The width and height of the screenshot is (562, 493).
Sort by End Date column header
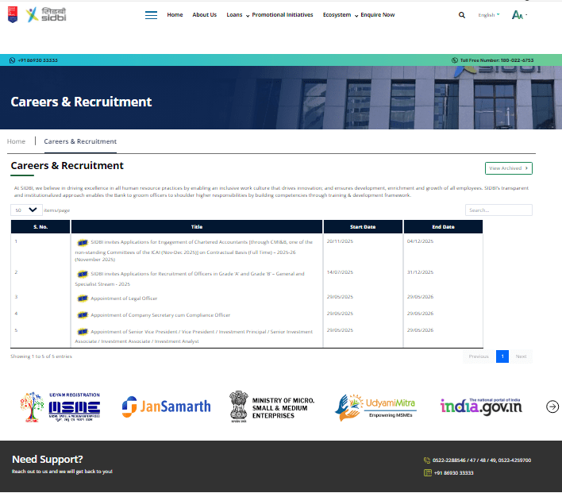coord(443,227)
